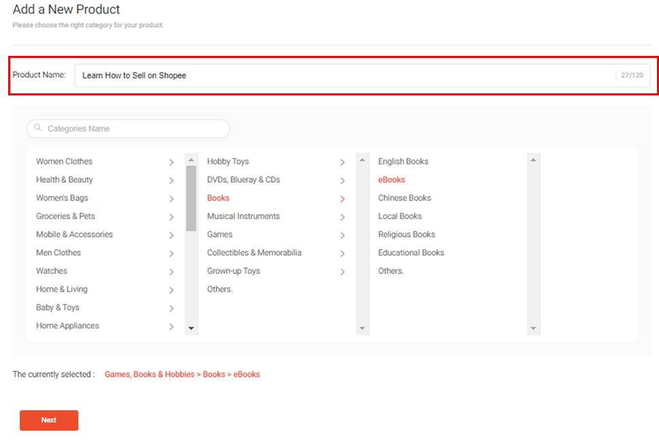The height and width of the screenshot is (445, 659).
Task: Click the search magnifier icon in categories box
Action: point(37,127)
